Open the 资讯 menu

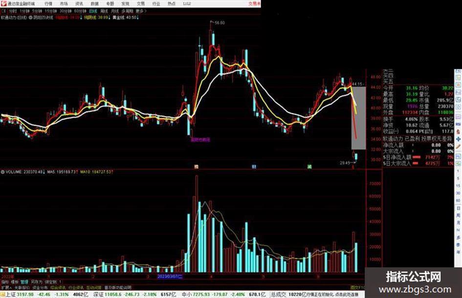(x=79, y=3)
